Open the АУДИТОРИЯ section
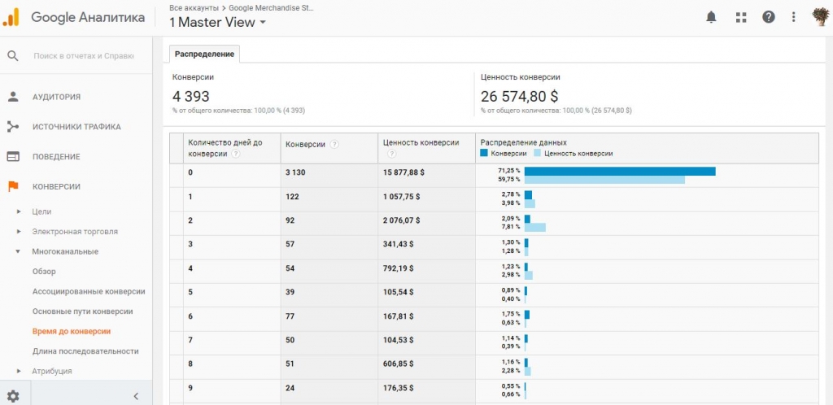Screen dimensions: 833x405 tap(56, 97)
